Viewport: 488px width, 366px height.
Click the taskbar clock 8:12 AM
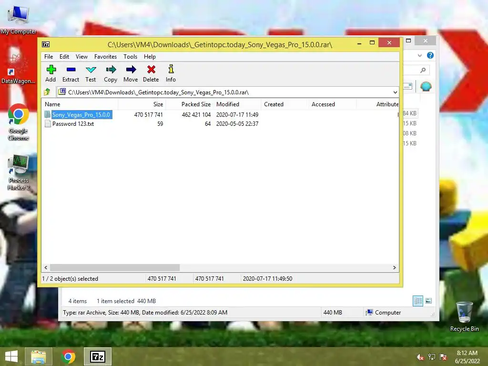pos(467,353)
